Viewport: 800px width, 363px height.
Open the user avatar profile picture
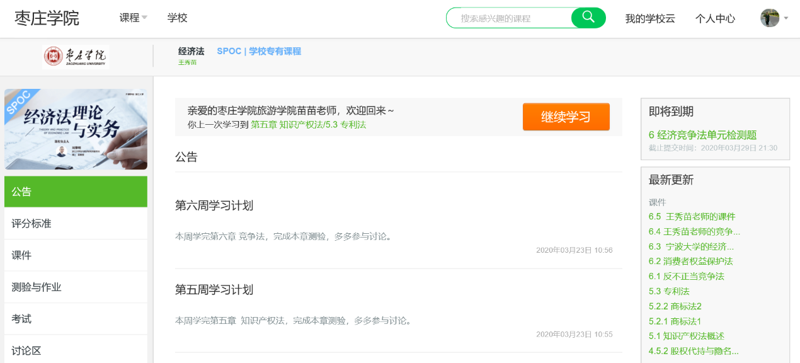pos(769,18)
